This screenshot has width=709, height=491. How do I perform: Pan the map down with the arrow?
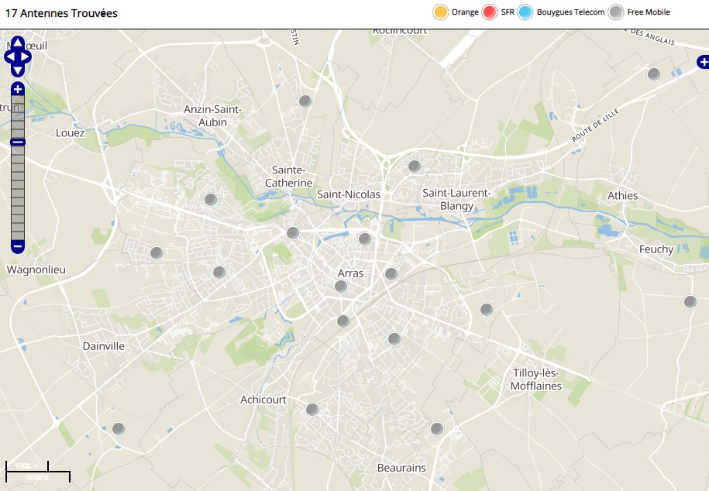click(18, 70)
